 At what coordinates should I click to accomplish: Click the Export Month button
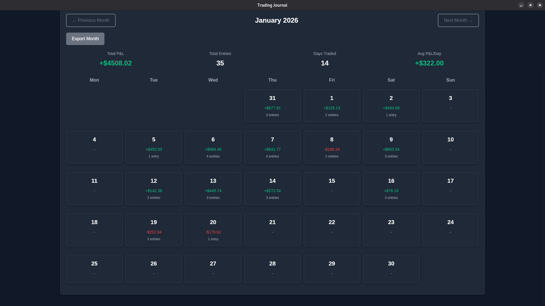(x=85, y=39)
